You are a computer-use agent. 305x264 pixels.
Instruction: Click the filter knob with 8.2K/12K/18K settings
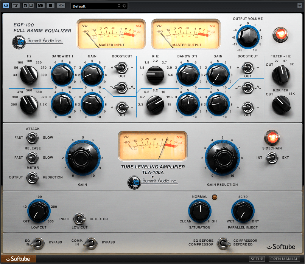(x=281, y=105)
